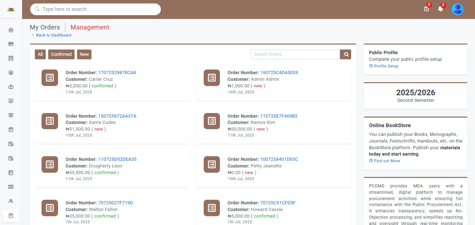Open the users group sidebar icon
The width and height of the screenshot is (475, 225).
11,201
